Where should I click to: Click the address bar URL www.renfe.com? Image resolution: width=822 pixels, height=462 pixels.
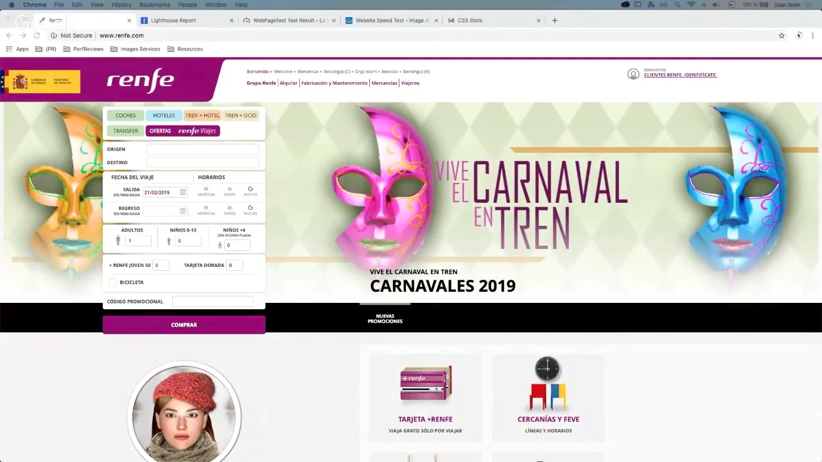pyautogui.click(x=121, y=35)
